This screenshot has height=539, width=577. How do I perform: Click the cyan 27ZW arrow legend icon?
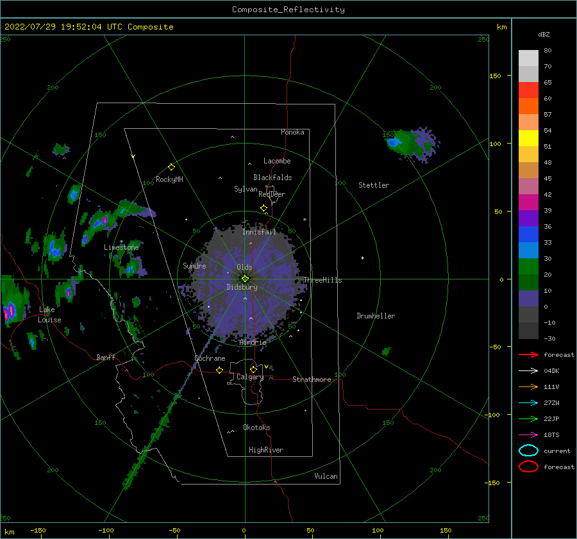(x=528, y=403)
